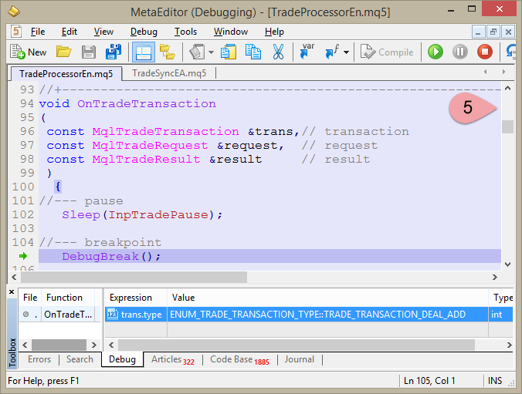The height and width of the screenshot is (394, 522).
Task: Click editor horizontal scroll left arrow
Action: [x=14, y=277]
